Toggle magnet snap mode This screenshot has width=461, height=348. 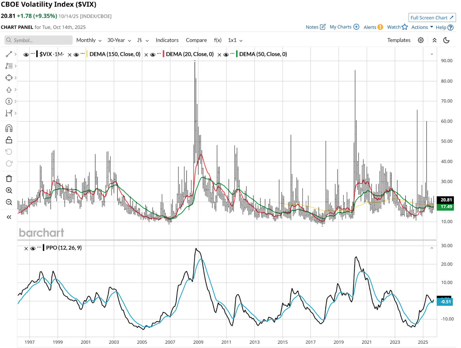(9, 128)
